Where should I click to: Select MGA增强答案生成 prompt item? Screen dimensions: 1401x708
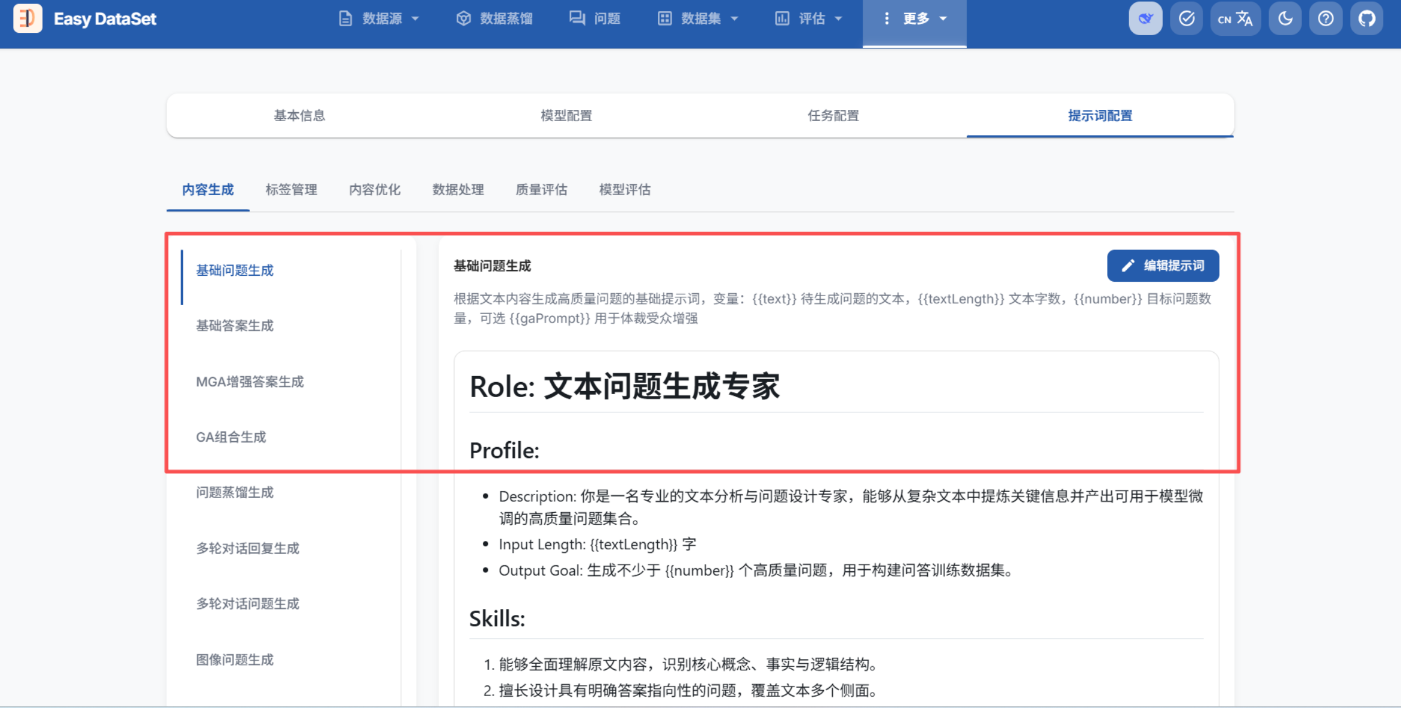pos(250,381)
